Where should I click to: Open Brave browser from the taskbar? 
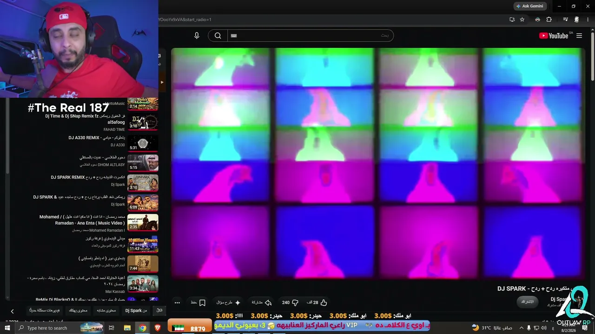click(x=157, y=328)
